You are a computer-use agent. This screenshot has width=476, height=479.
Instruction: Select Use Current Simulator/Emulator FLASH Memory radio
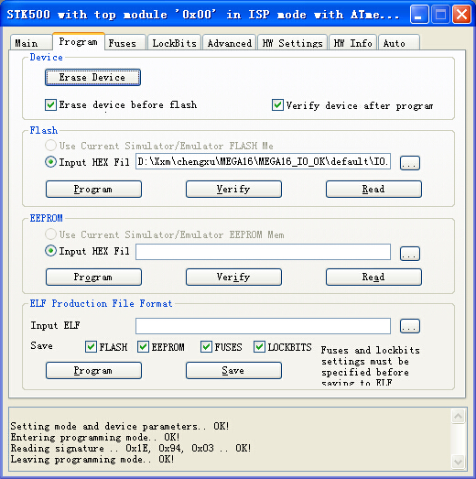point(50,145)
